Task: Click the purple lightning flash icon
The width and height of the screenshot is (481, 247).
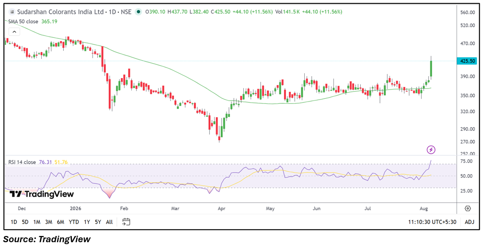Action: tap(431, 150)
